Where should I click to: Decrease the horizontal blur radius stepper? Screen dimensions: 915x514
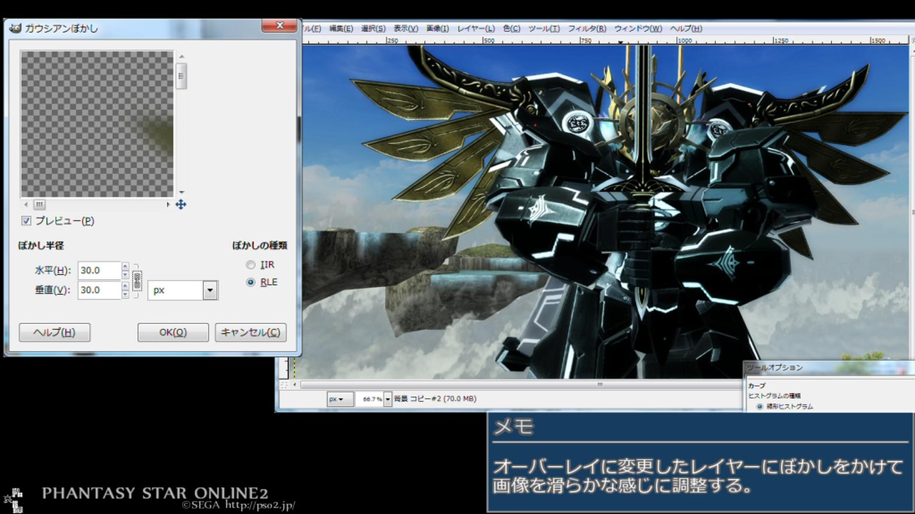[125, 274]
